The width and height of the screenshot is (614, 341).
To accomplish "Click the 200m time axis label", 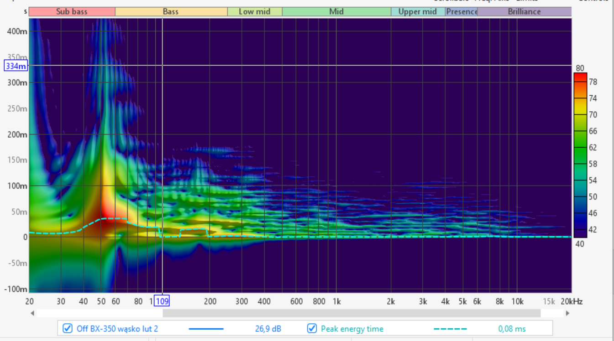I will (x=18, y=134).
